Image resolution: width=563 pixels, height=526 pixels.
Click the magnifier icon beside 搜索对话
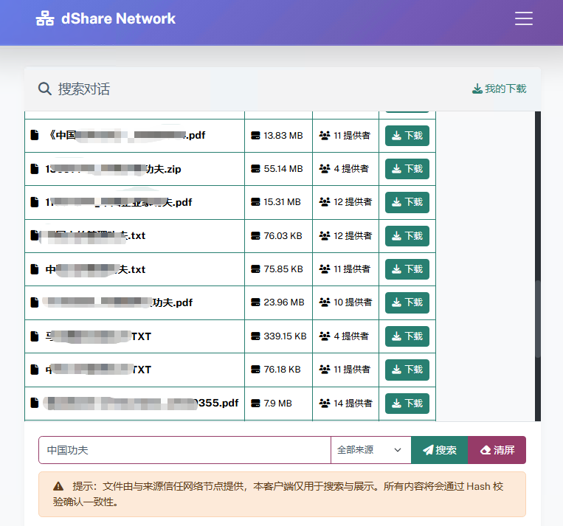(x=45, y=89)
